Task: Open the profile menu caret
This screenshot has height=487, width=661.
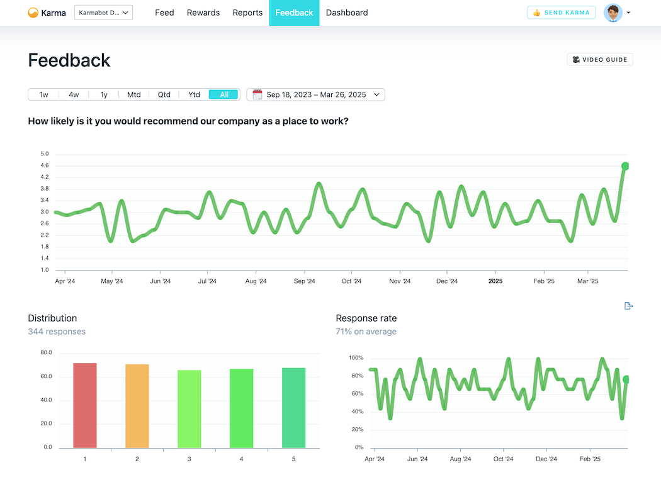Action: [x=628, y=13]
